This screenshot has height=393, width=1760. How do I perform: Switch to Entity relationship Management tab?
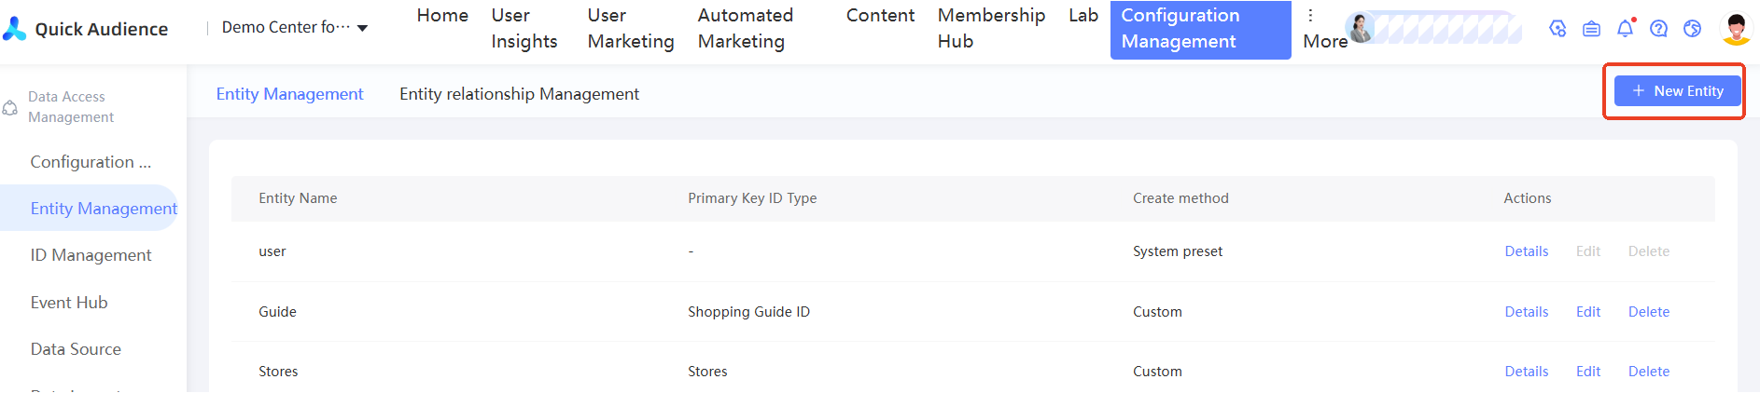(x=519, y=94)
